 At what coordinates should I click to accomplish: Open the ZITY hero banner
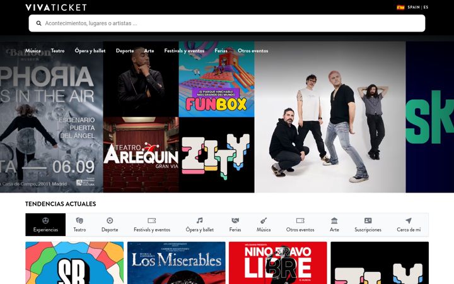(x=216, y=155)
